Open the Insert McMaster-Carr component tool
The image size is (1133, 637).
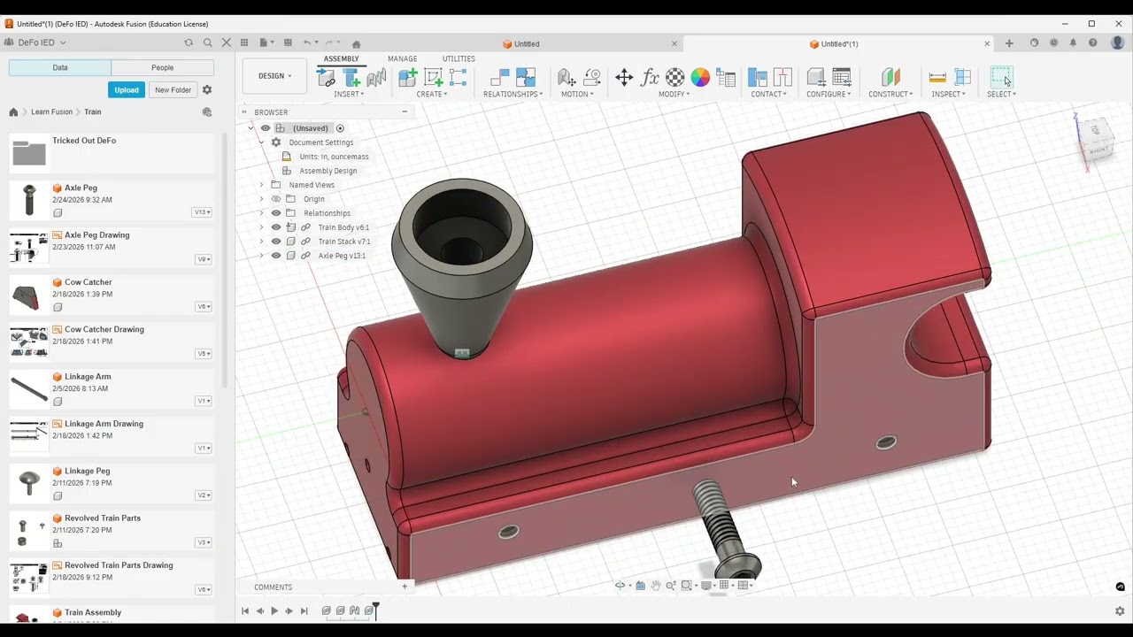point(376,78)
